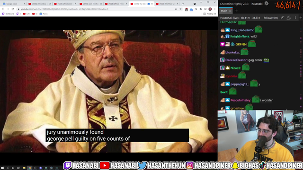Open the Chrome profile avatar

coord(210,9)
